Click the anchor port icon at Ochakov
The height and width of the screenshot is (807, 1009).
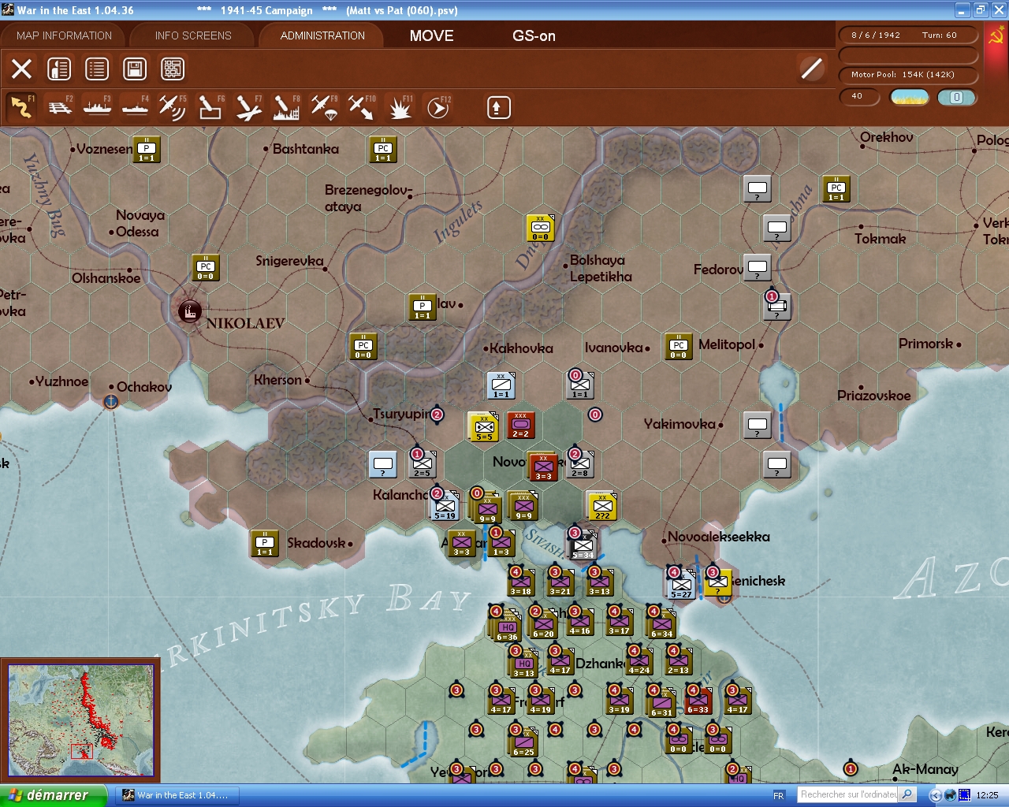111,402
